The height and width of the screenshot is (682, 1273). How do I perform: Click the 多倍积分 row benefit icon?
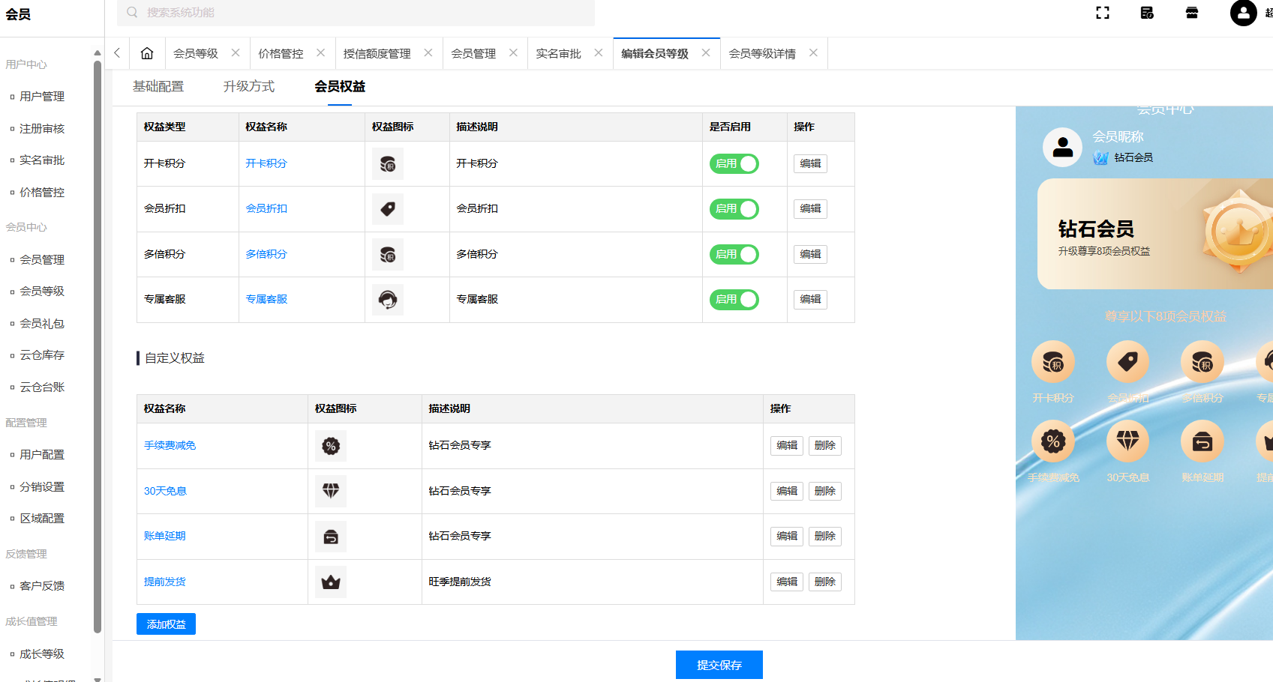coord(388,255)
